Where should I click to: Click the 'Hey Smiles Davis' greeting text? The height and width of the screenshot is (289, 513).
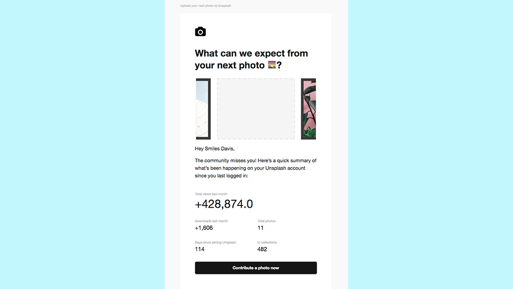point(214,148)
